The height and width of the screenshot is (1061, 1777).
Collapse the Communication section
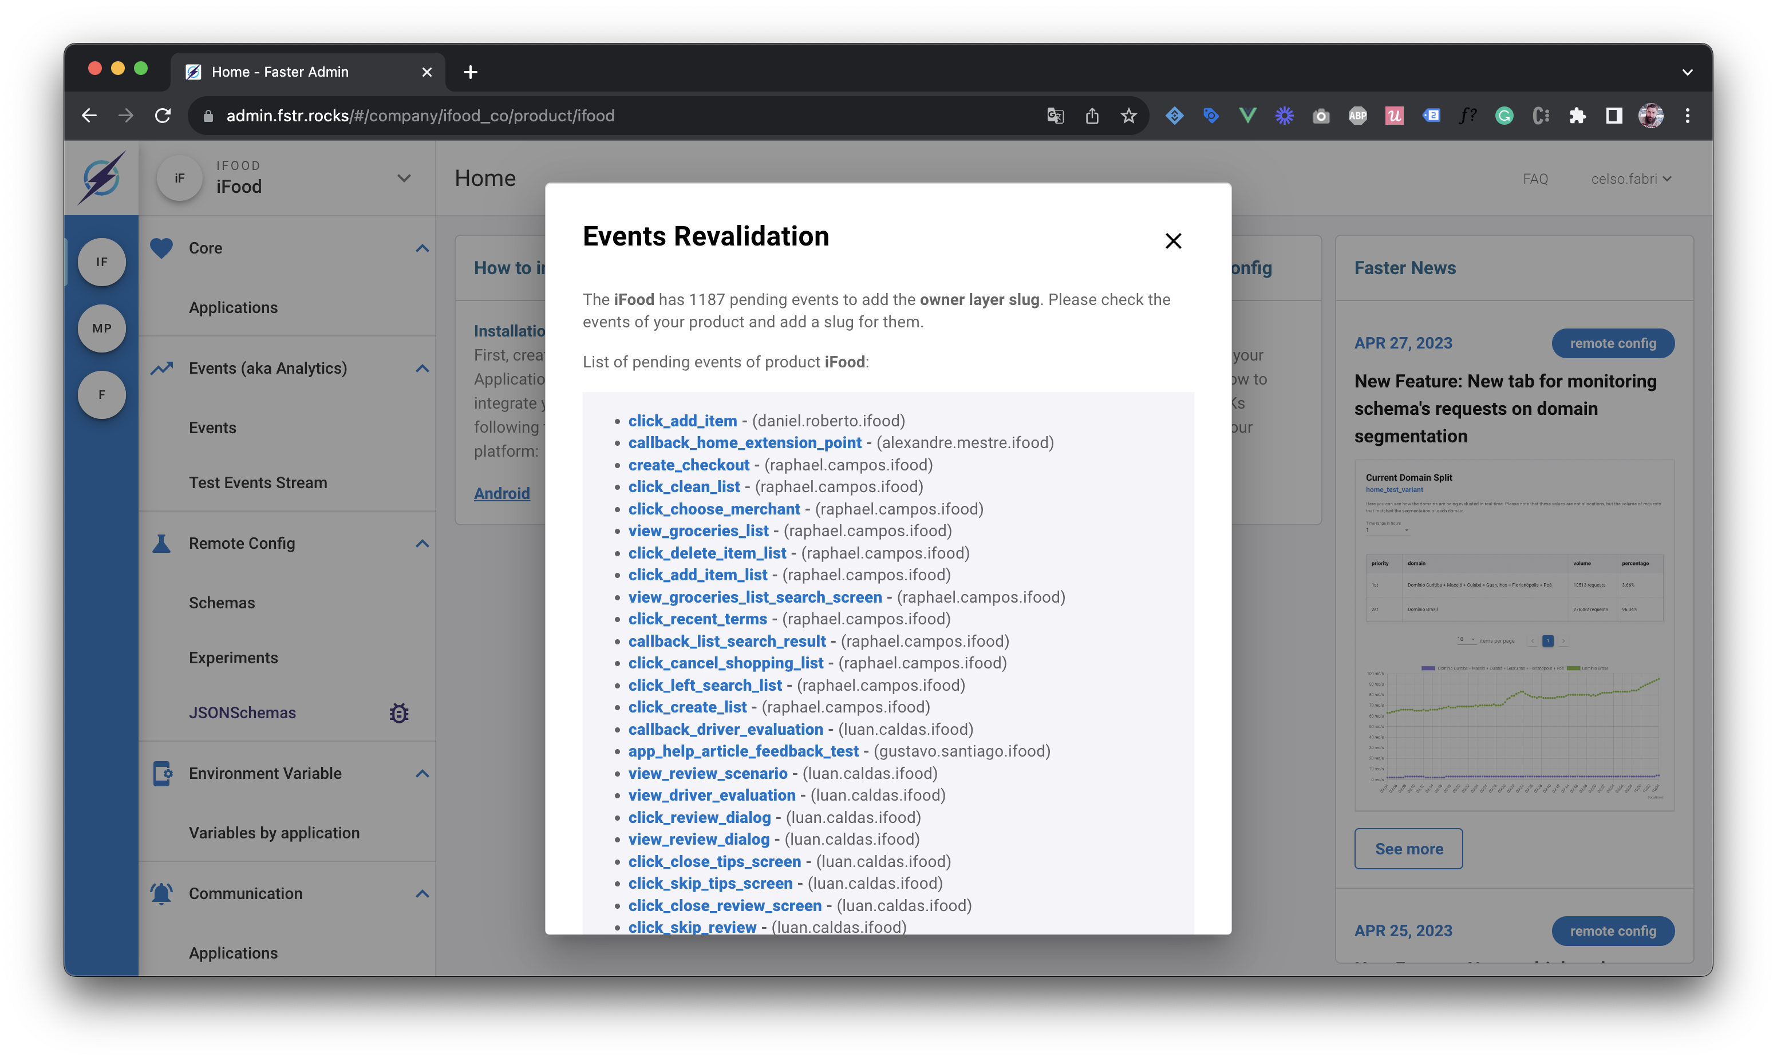(422, 894)
